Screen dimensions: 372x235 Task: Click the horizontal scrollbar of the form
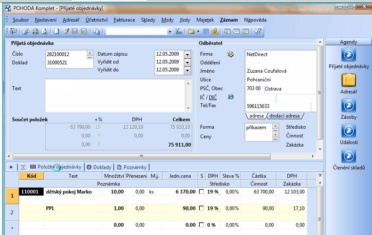(x=142, y=156)
